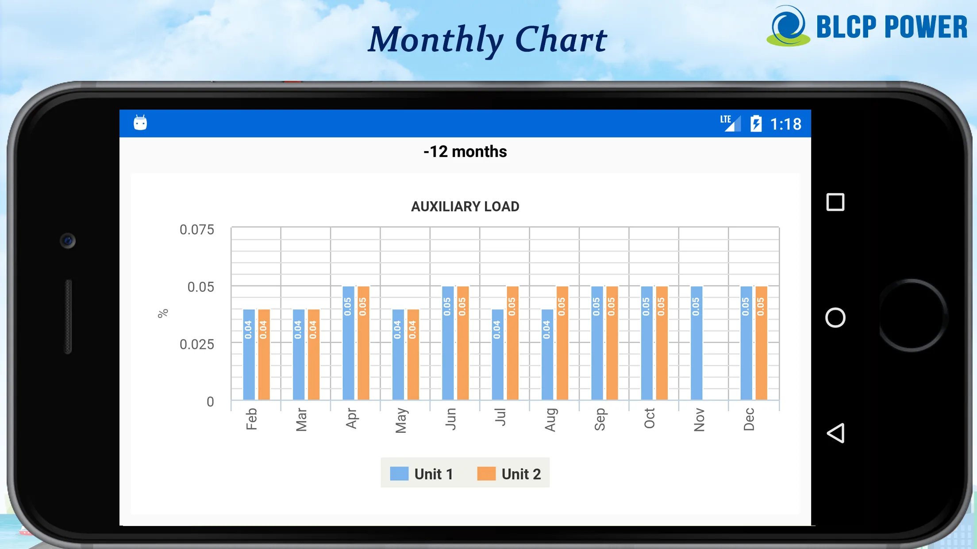The image size is (977, 549).
Task: Click the Dec axis label
Action: pyautogui.click(x=749, y=419)
